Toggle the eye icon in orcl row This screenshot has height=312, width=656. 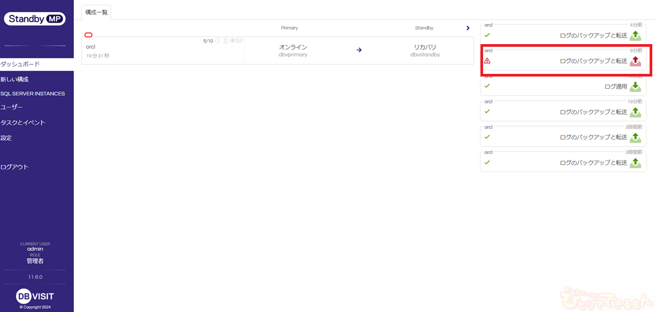(x=232, y=41)
